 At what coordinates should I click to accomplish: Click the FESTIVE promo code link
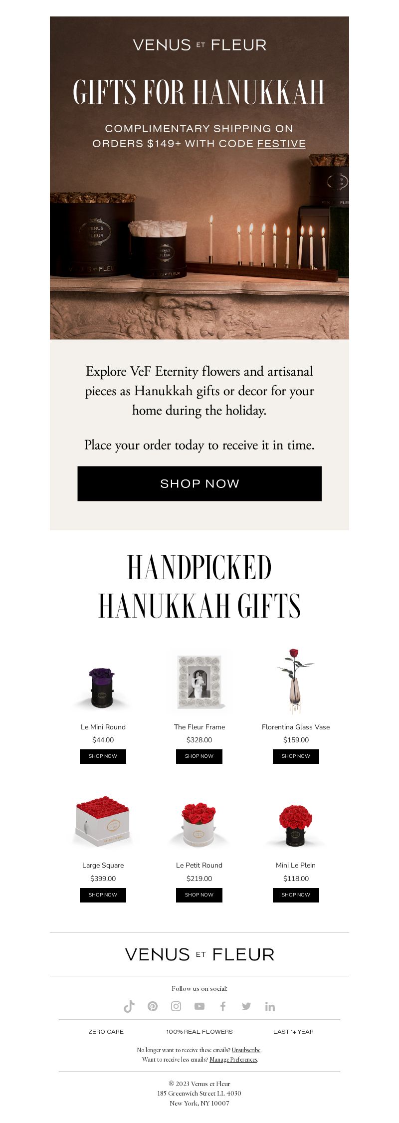coord(281,144)
